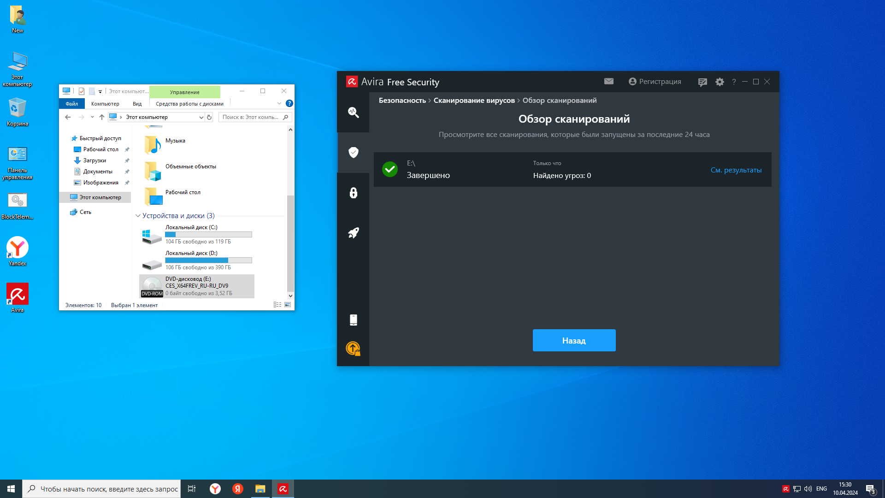Click the Avira feedback chat icon
The image size is (885, 498).
coord(702,82)
